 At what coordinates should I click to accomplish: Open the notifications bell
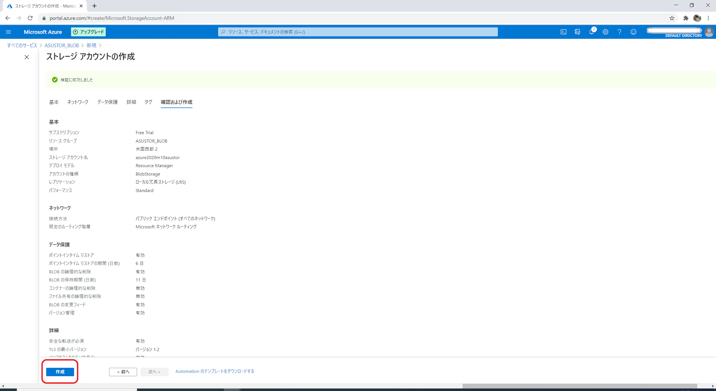[x=592, y=32]
